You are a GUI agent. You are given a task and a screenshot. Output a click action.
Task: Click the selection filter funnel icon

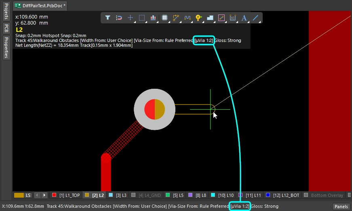tap(108, 18)
